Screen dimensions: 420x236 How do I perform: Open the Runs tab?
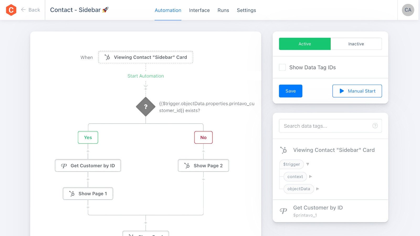[x=223, y=10]
